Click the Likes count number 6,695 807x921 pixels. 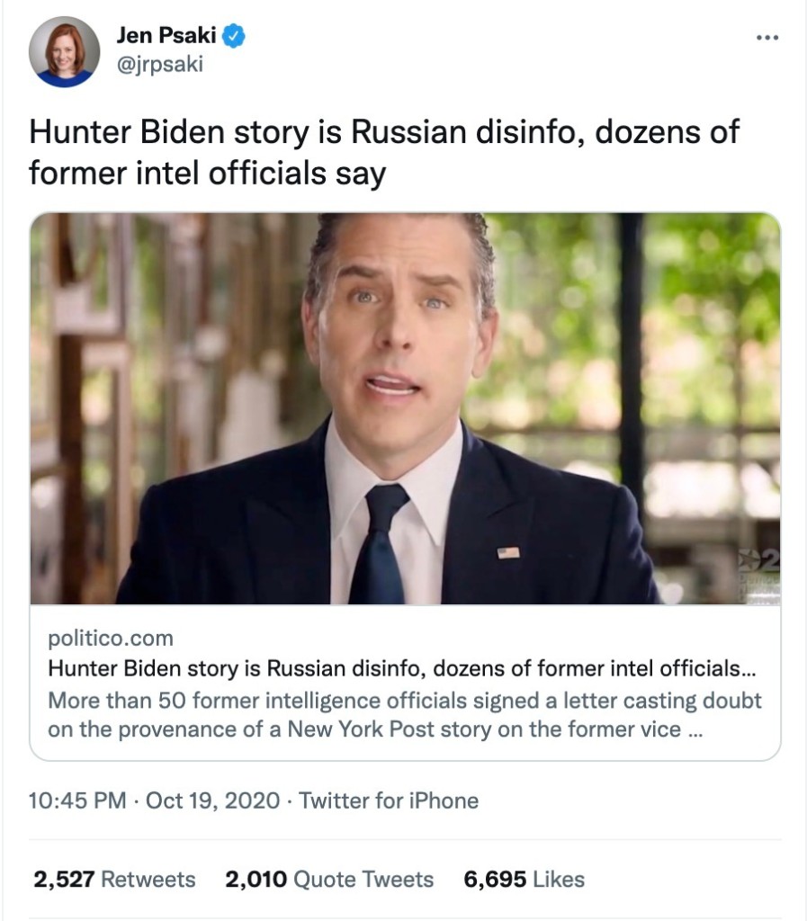click(495, 880)
